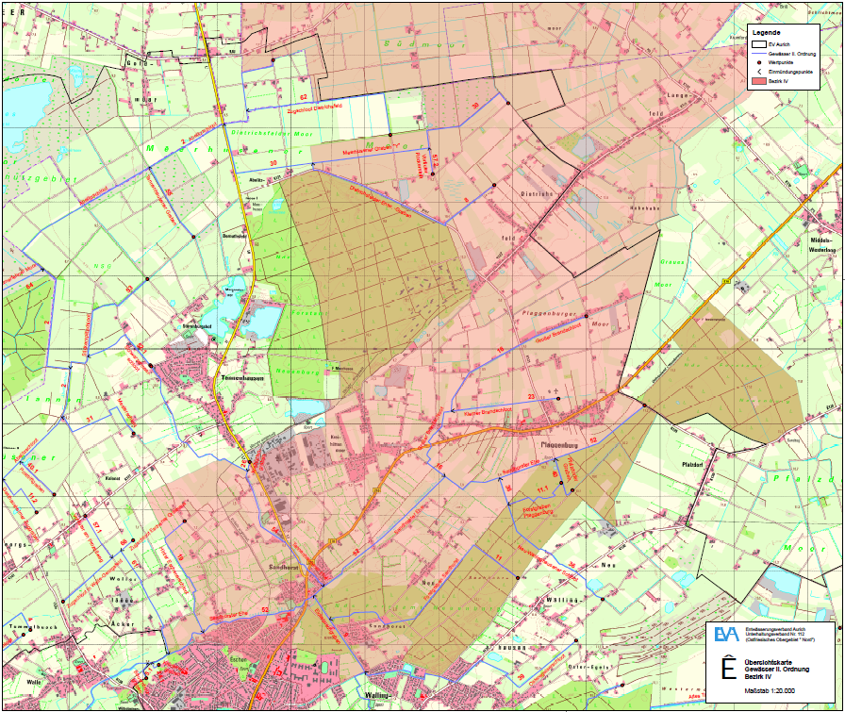The width and height of the screenshot is (845, 712).
Task: Click the Großer Brandschloot watercourse label
Action: tap(558, 334)
